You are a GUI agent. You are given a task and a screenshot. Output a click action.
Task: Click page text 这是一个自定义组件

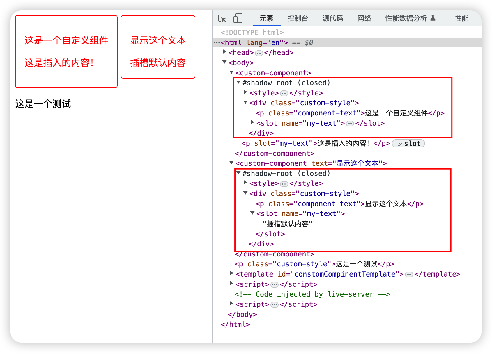66,40
